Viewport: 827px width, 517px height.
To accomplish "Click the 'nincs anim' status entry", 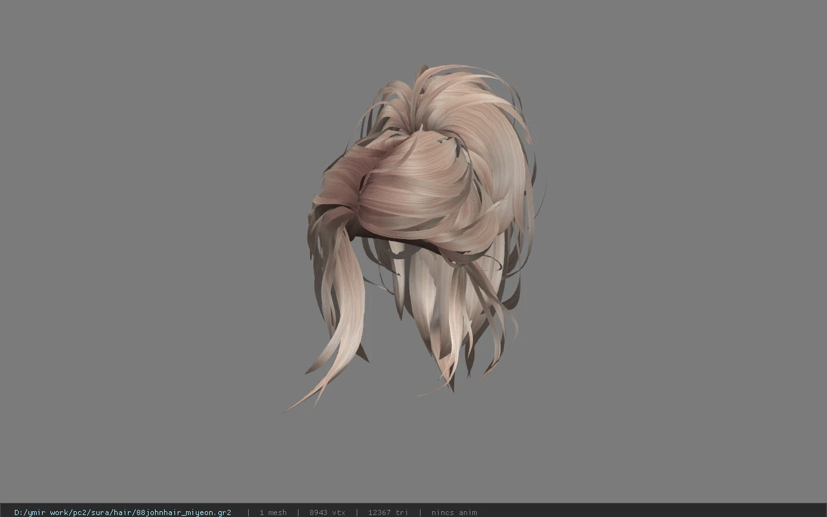I will click(454, 512).
